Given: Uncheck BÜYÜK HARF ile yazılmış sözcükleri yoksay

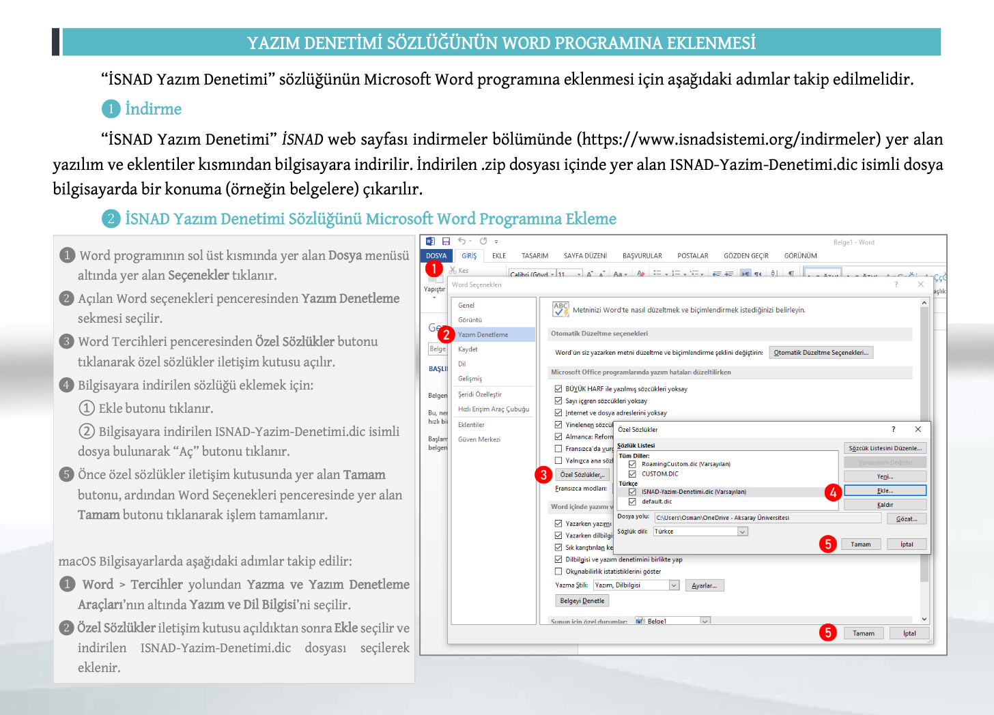Looking at the screenshot, I should [x=558, y=389].
